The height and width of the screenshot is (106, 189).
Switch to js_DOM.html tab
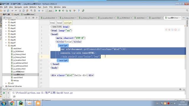125,18
